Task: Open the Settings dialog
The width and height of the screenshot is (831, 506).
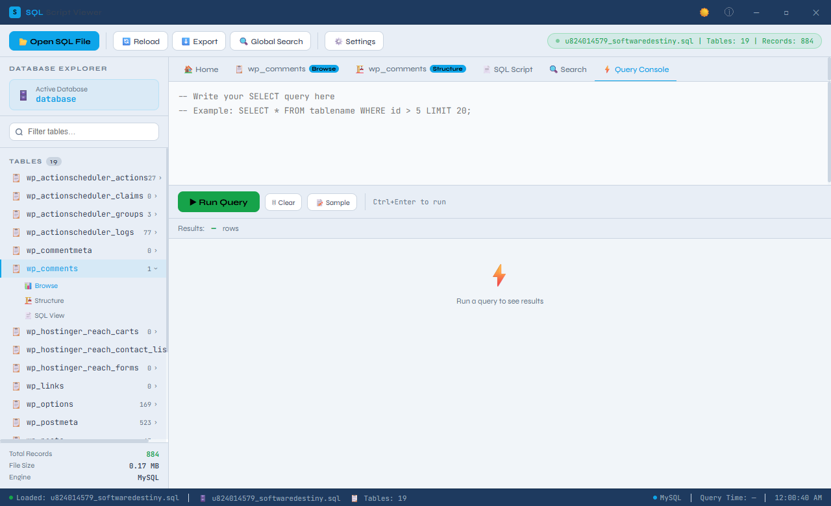Action: 354,41
